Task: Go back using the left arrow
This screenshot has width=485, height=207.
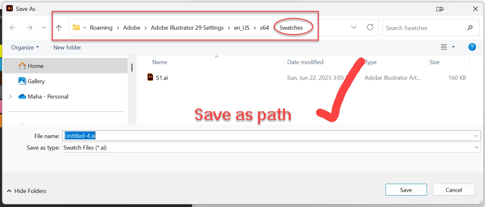Action: tap(13, 28)
